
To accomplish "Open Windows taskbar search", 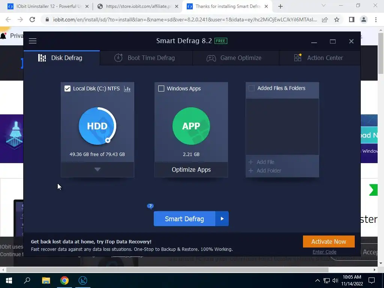I will point(27,280).
